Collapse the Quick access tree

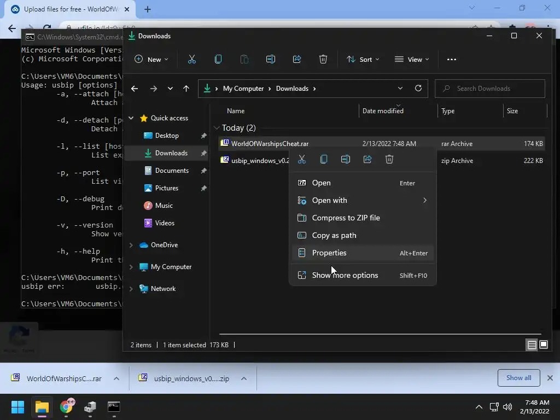click(131, 118)
